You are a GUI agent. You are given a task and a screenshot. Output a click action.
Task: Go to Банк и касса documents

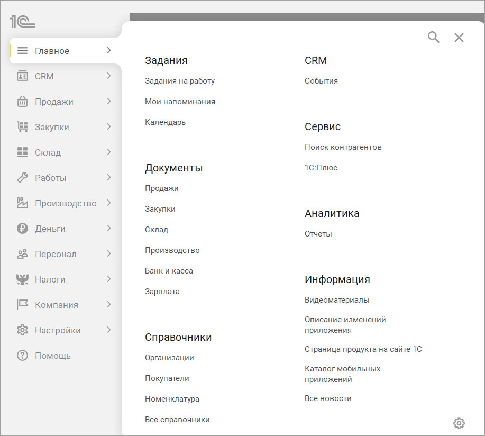coord(169,271)
